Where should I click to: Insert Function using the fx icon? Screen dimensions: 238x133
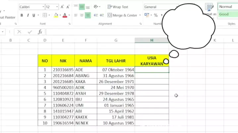[x=40, y=32]
